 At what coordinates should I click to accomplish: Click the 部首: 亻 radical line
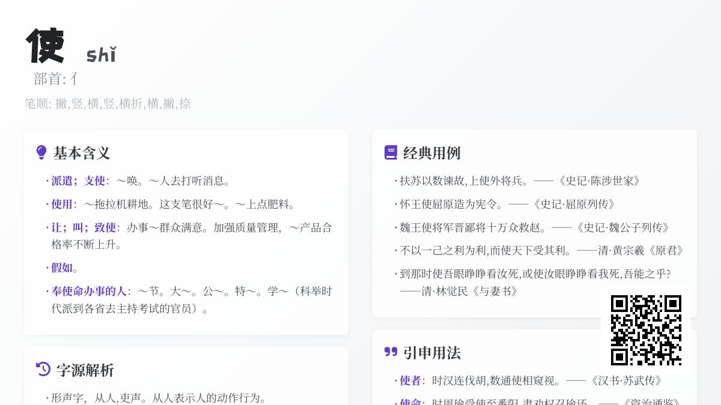55,79
